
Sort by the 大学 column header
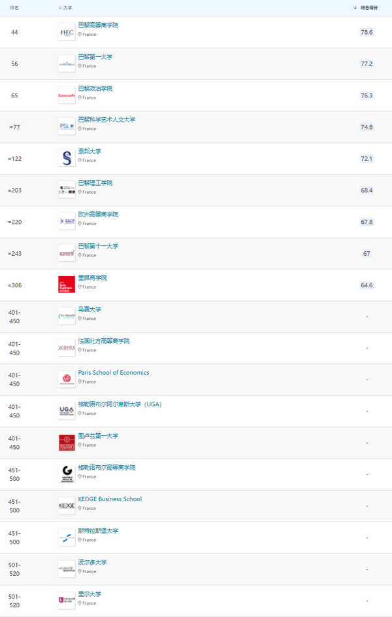pos(65,8)
